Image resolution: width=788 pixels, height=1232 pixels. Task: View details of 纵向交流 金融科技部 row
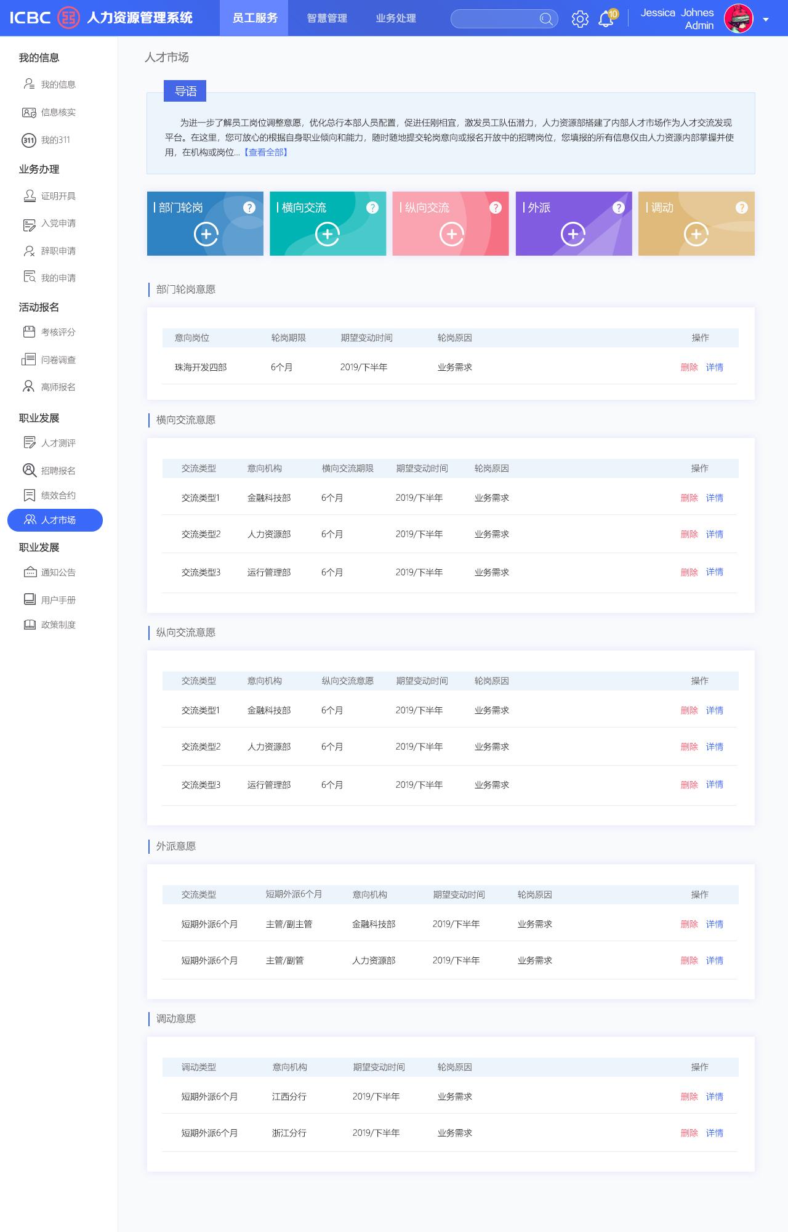pyautogui.click(x=715, y=710)
